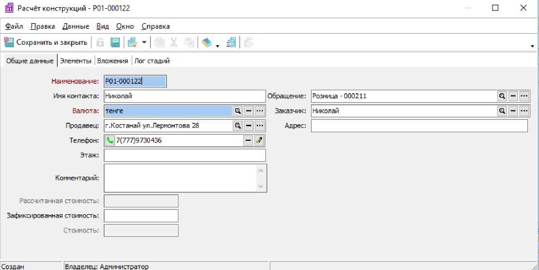Viewport: 539px width, 270px height.
Task: Click Комментарий scrollbar up arrow
Action: pyautogui.click(x=261, y=170)
